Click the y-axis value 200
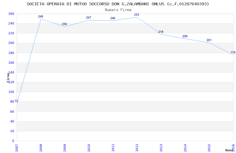236x153 pixels. [x=11, y=43]
